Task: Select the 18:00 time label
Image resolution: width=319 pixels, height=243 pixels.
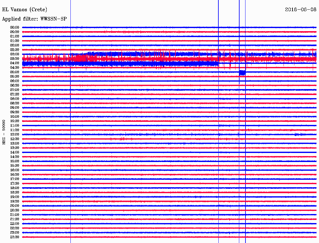Action: pos(15,188)
